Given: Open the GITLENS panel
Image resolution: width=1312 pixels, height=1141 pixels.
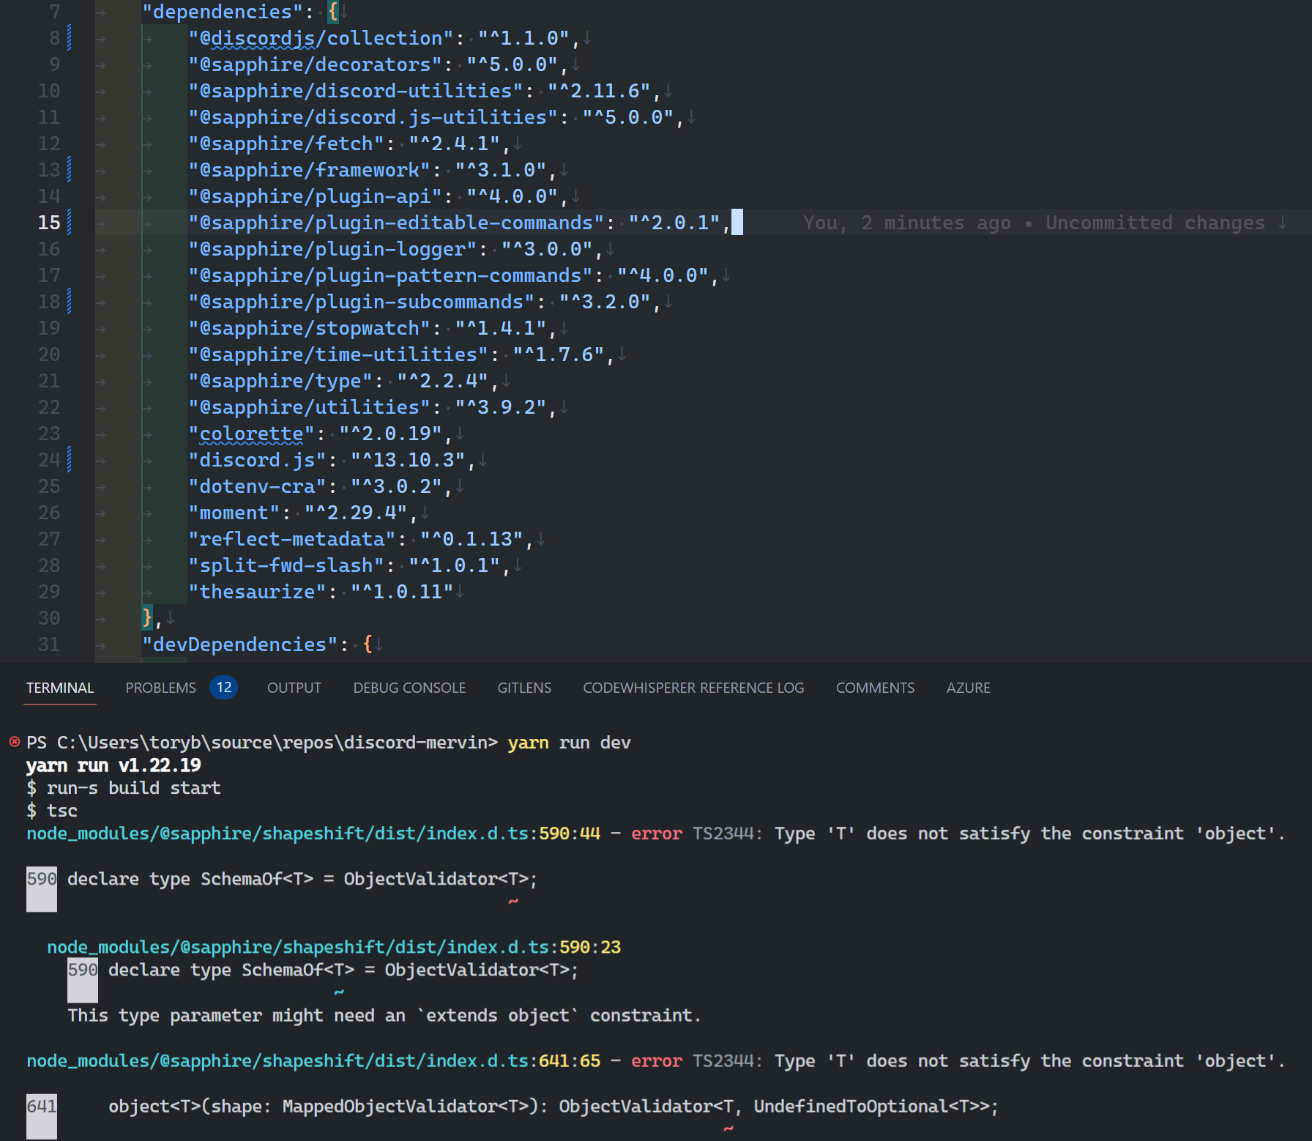Looking at the screenshot, I should click(524, 687).
